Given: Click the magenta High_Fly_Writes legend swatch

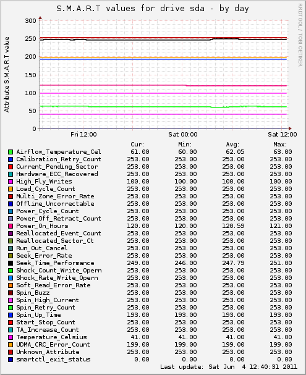Looking at the screenshot, I should pyautogui.click(x=11, y=182).
